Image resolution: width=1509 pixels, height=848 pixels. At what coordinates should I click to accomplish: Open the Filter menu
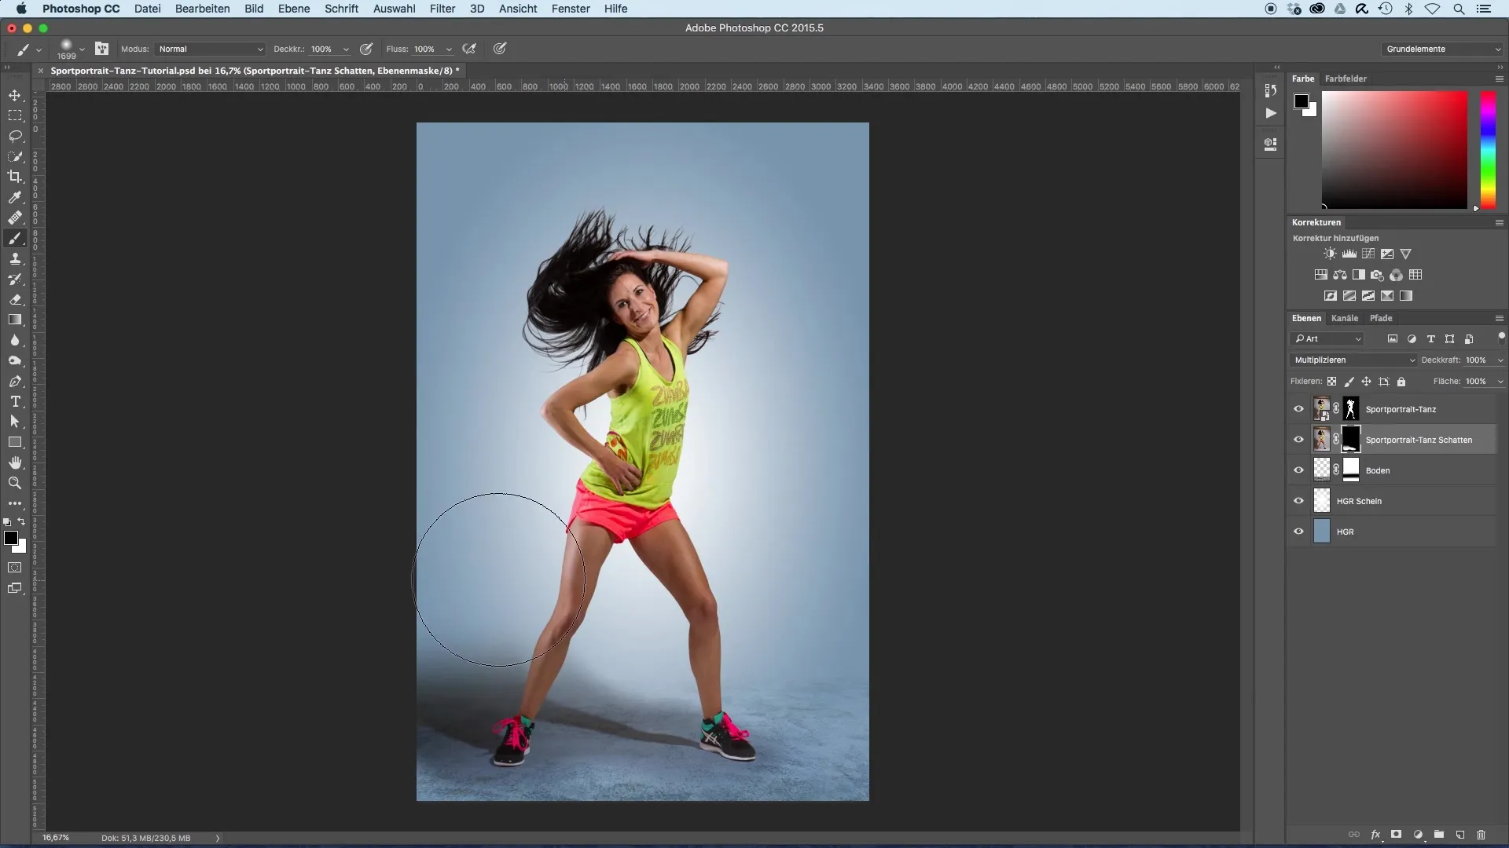pyautogui.click(x=442, y=9)
